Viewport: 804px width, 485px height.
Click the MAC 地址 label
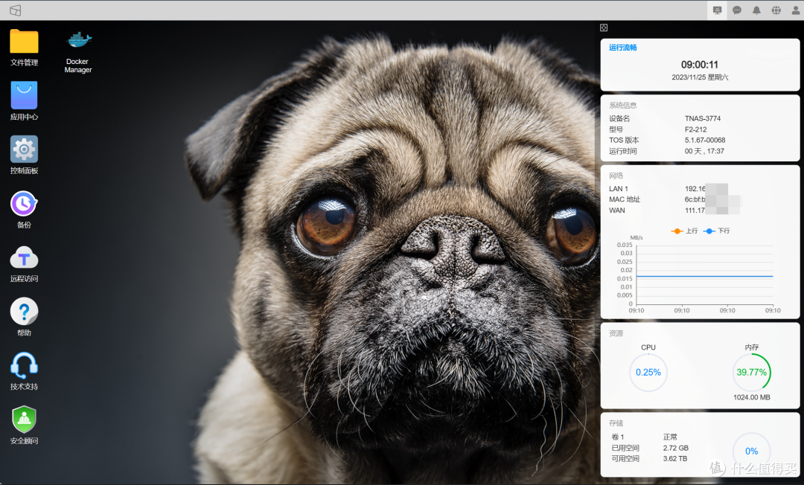click(x=624, y=199)
